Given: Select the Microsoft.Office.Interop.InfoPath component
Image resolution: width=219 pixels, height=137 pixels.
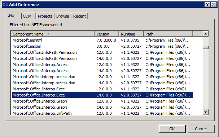Looking at the screenshot, I should click(x=102, y=113).
